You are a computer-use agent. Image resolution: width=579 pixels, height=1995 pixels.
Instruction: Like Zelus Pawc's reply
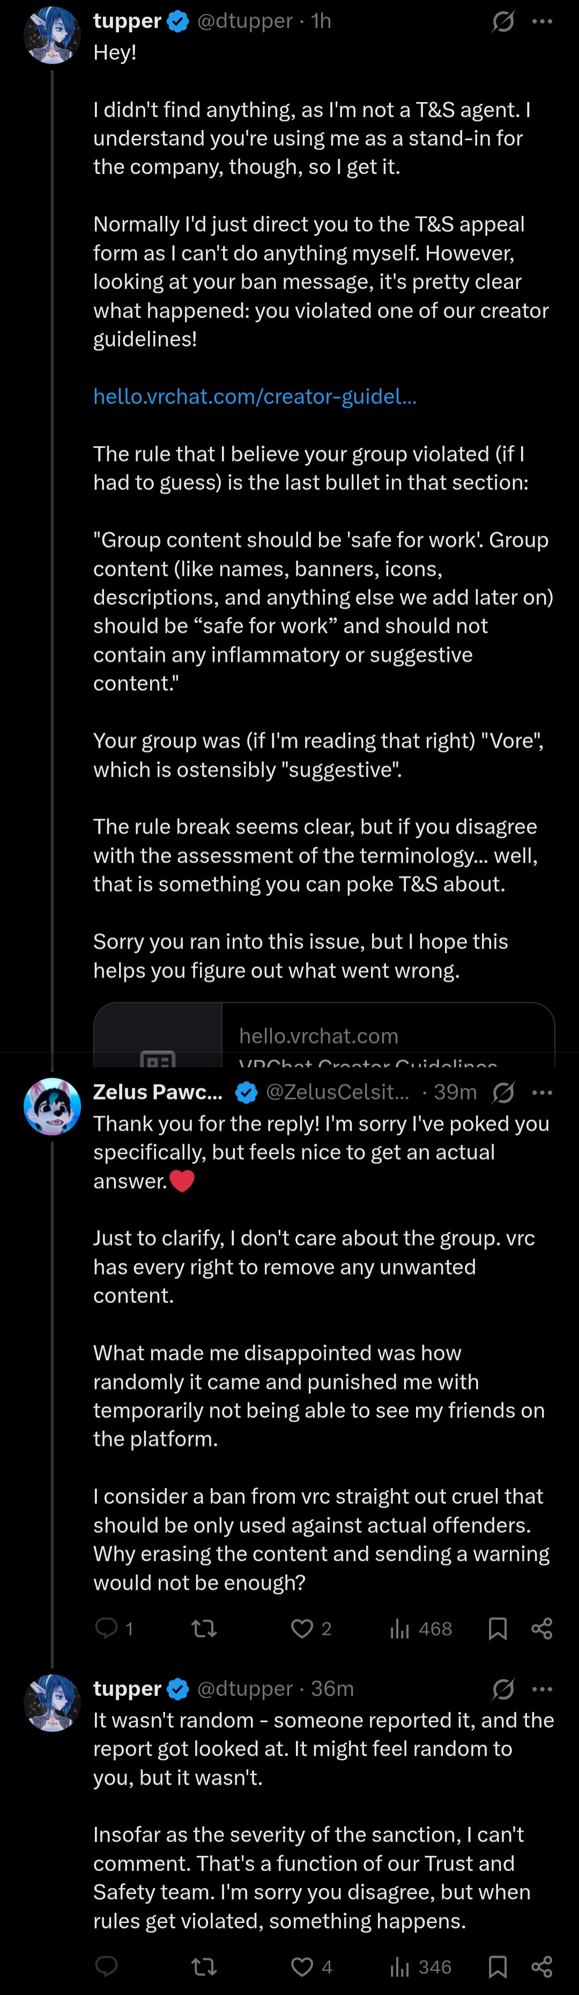301,1628
